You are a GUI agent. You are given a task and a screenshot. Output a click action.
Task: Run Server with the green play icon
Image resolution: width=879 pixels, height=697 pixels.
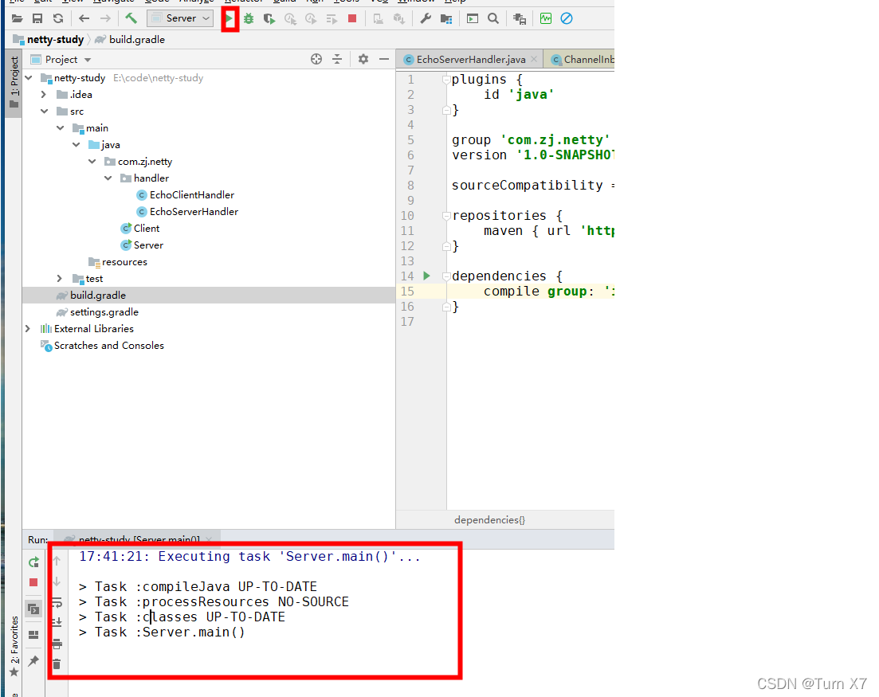(230, 18)
